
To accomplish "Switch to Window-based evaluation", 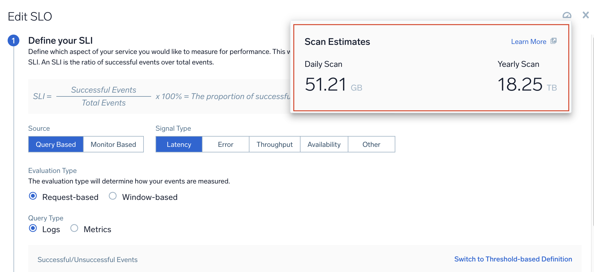I will (113, 196).
